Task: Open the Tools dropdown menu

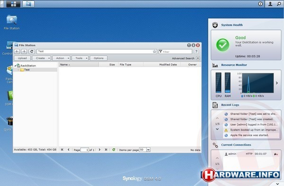Action: click(x=80, y=58)
